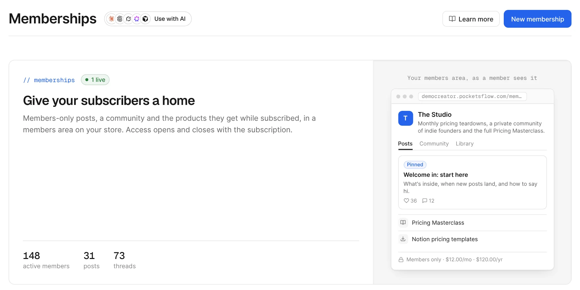580x290 pixels.
Task: Open the Library tab
Action: [465, 144]
